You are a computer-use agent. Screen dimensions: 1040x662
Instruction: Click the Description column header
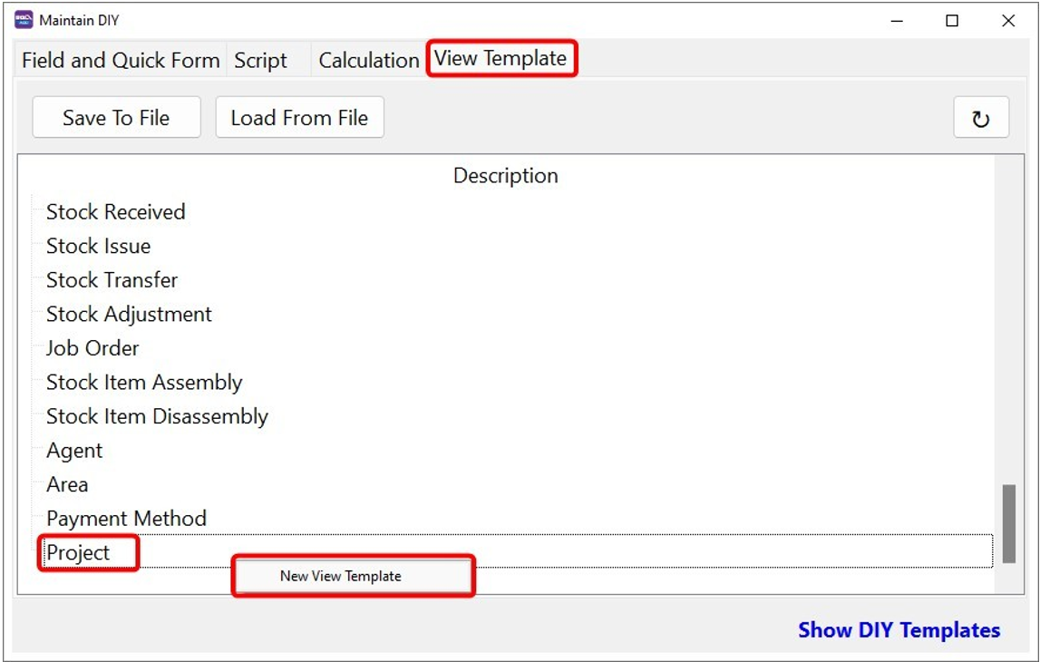[506, 176]
